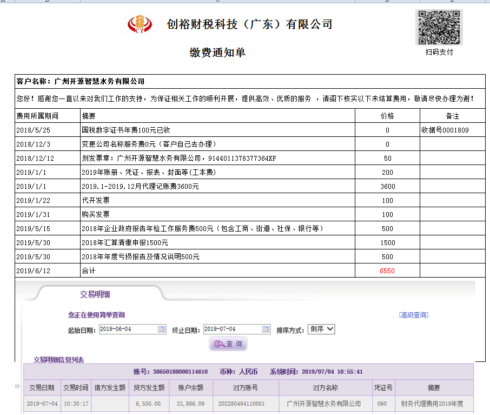
Task: Select the 2018年汇算清缴申报1500元 cell
Action: (217, 242)
